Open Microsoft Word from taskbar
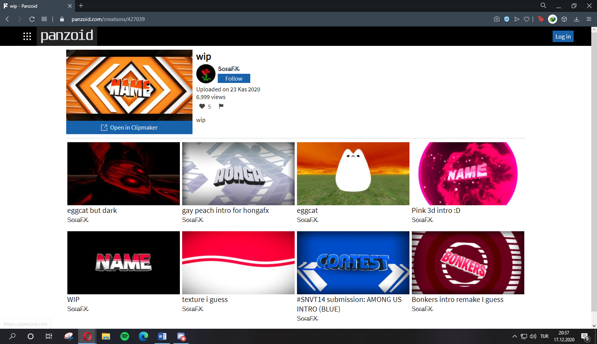This screenshot has width=597, height=344. (162, 336)
